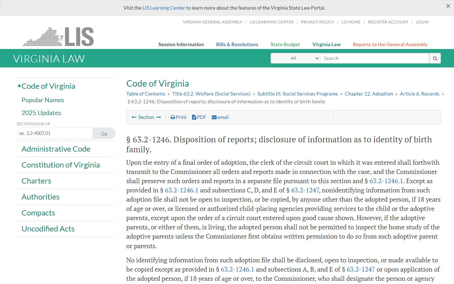Open Constitution of Virginia sidebar item
The height and width of the screenshot is (284, 454).
click(61, 165)
